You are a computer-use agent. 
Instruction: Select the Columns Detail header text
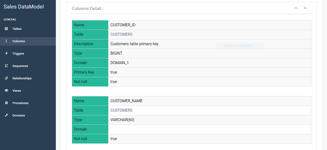point(87,8)
